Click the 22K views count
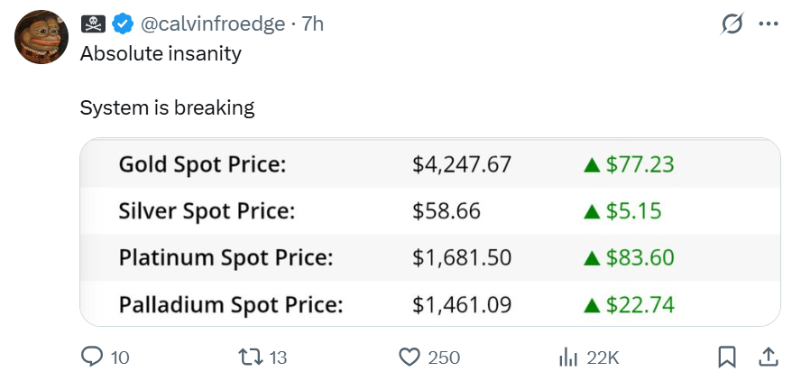The width and height of the screenshot is (801, 381). click(x=603, y=358)
